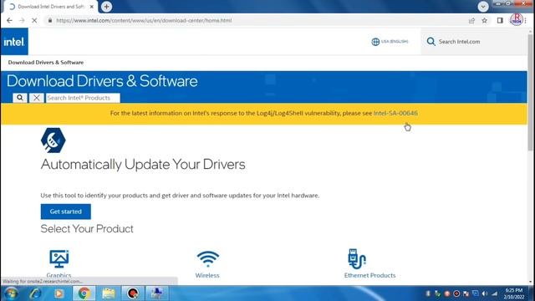Click the address bar URL
This screenshot has width=535, height=301.
pyautogui.click(x=144, y=20)
